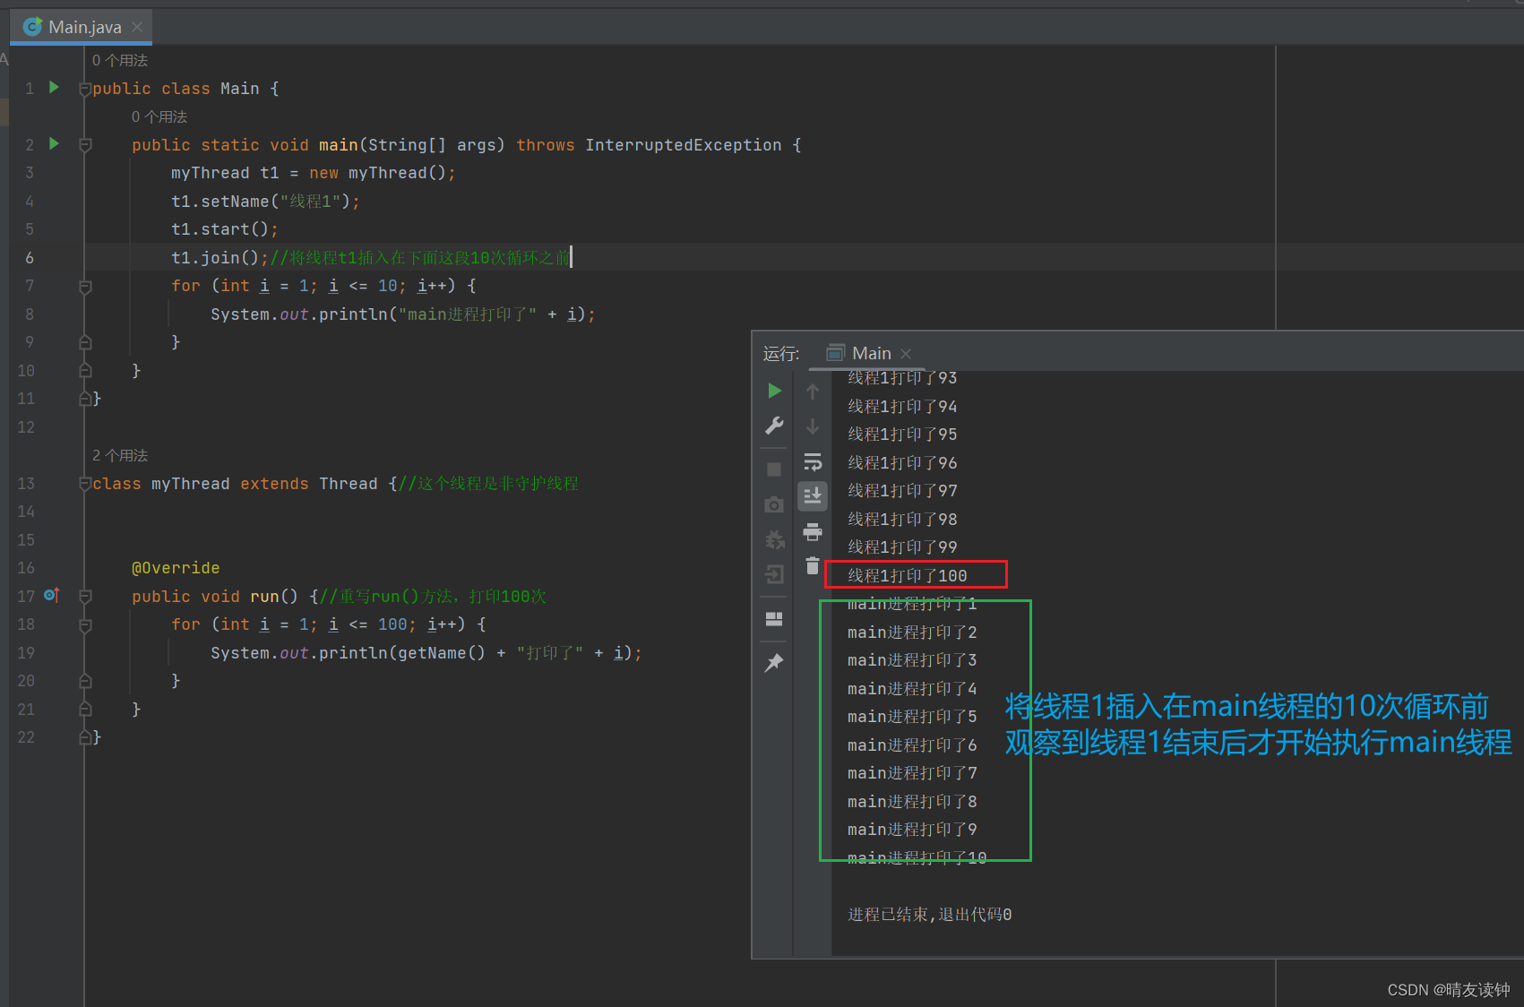This screenshot has width=1524, height=1007.
Task: Click the override gutter icon on run() line
Action: [x=52, y=595]
